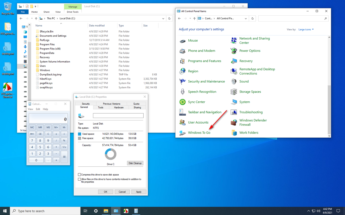The height and width of the screenshot is (215, 345).
Task: Select pagefile.sys in the file list
Action: click(46, 83)
